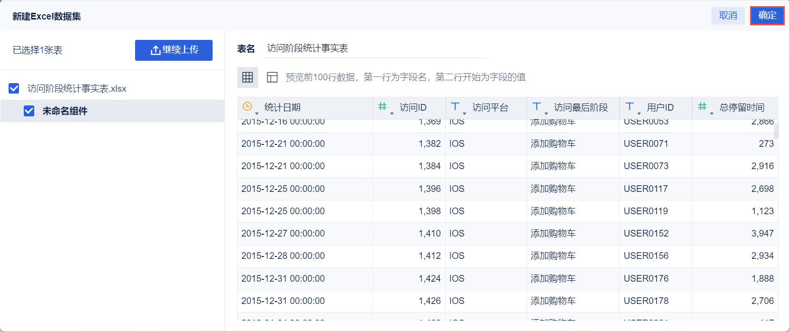Viewport: 790px width, 332px height.
Task: Click the 预览前100行数据 hint text
Action: [405, 77]
